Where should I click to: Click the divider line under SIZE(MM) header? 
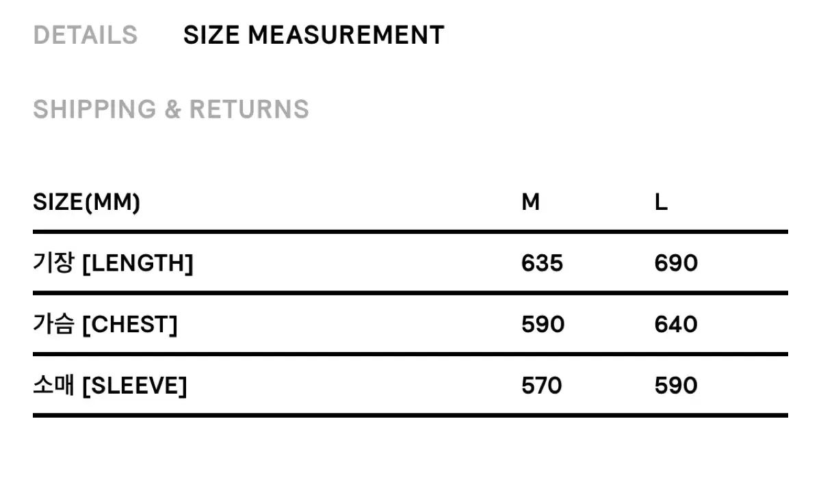click(410, 232)
